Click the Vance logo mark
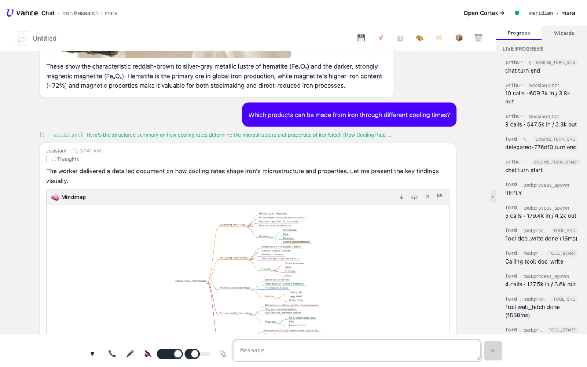Screen dimensions: 587x367 [x=10, y=13]
